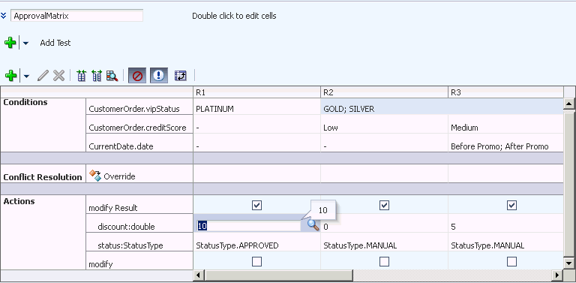Image resolution: width=576 pixels, height=283 pixels.
Task: Open dropdown arrow next to rule add icon
Action: tap(26, 77)
